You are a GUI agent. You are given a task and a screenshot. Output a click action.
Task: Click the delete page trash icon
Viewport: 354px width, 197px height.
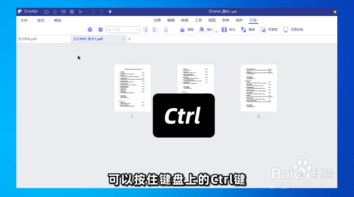[x=166, y=30]
